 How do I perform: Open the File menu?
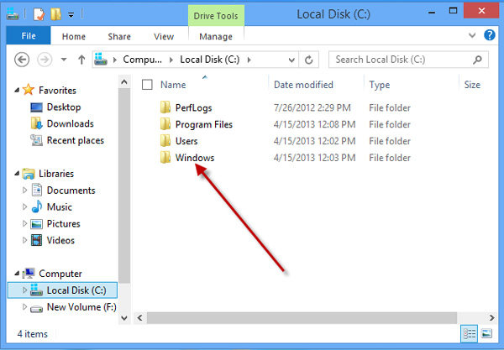pyautogui.click(x=29, y=35)
